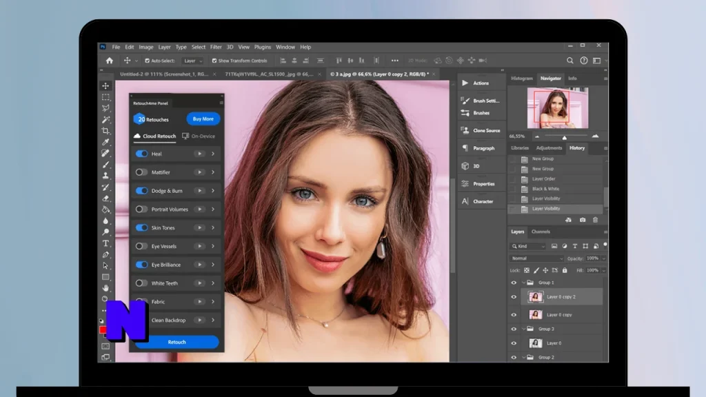
Task: Open the Auto-Select Layer dropdown
Action: 193,61
